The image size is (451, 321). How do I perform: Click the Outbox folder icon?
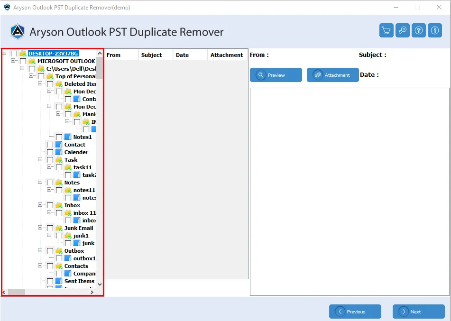click(59, 250)
